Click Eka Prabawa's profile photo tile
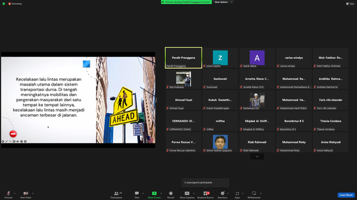Image resolution: width=357 pixels, height=200 pixels. [x=184, y=79]
